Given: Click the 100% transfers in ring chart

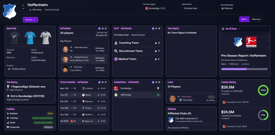Looking at the screenshot, I should point(263,90).
